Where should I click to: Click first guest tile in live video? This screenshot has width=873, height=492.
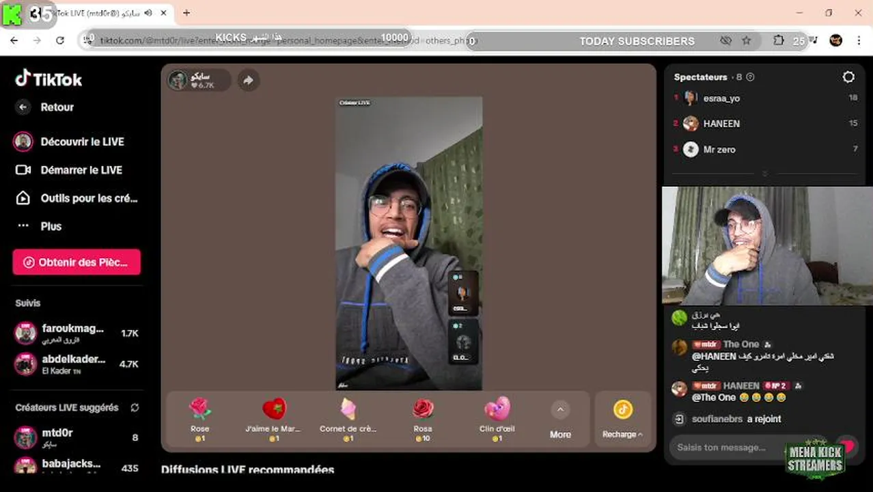[x=462, y=293]
